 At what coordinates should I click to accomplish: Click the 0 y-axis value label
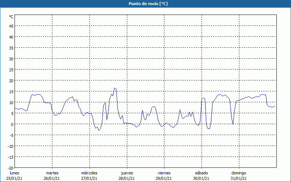pos(12,124)
